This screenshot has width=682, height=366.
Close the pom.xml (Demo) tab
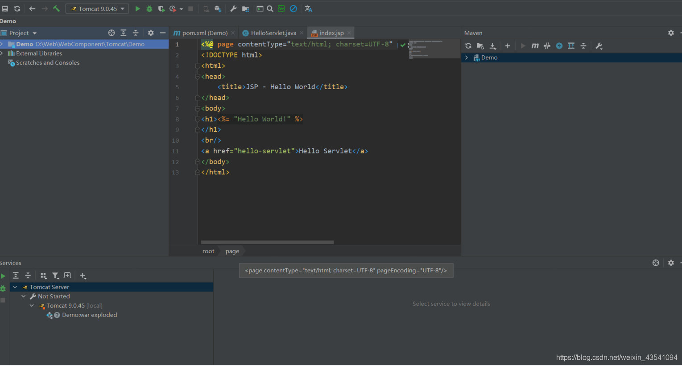coord(233,33)
